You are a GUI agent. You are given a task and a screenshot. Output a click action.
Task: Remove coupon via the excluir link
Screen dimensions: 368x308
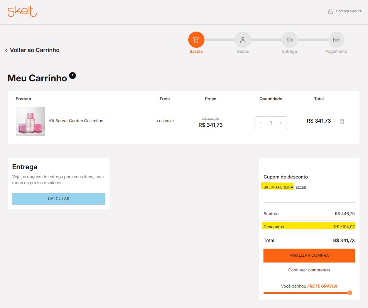pos(301,187)
